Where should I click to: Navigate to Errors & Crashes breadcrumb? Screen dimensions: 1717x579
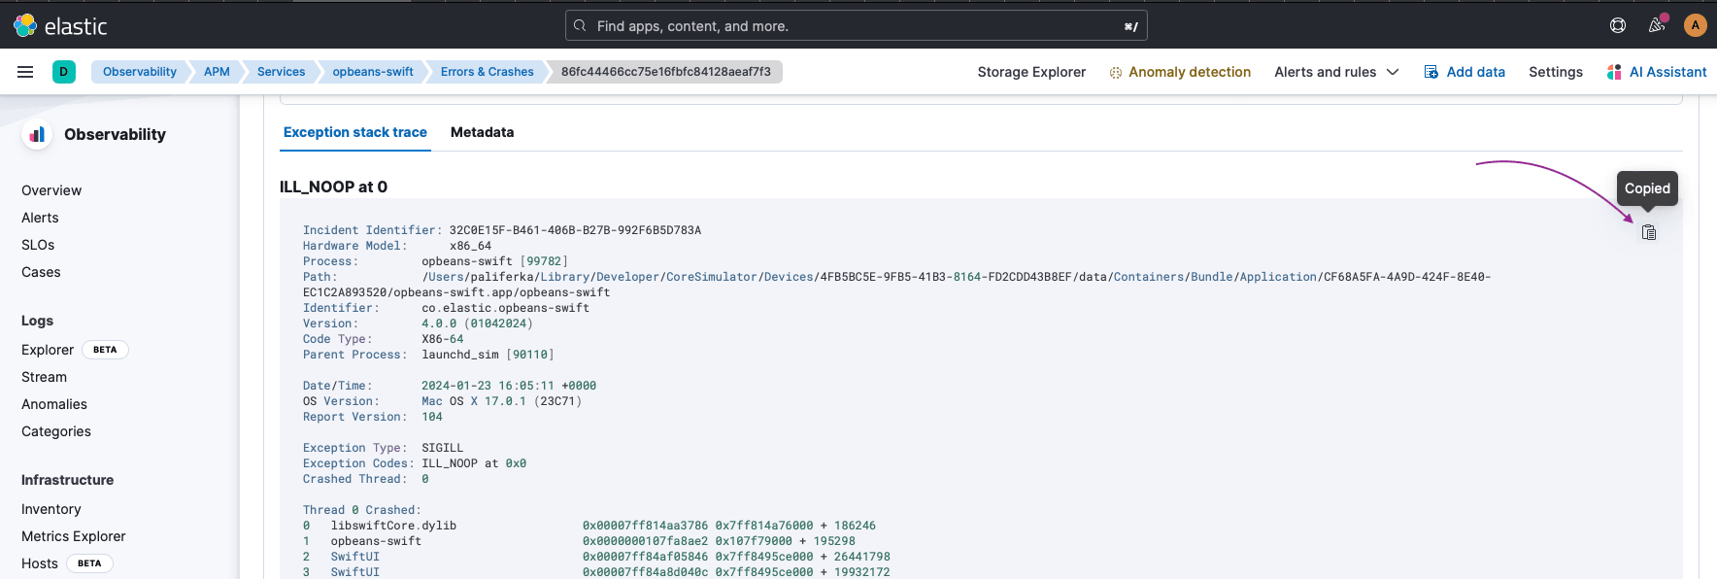487,72
